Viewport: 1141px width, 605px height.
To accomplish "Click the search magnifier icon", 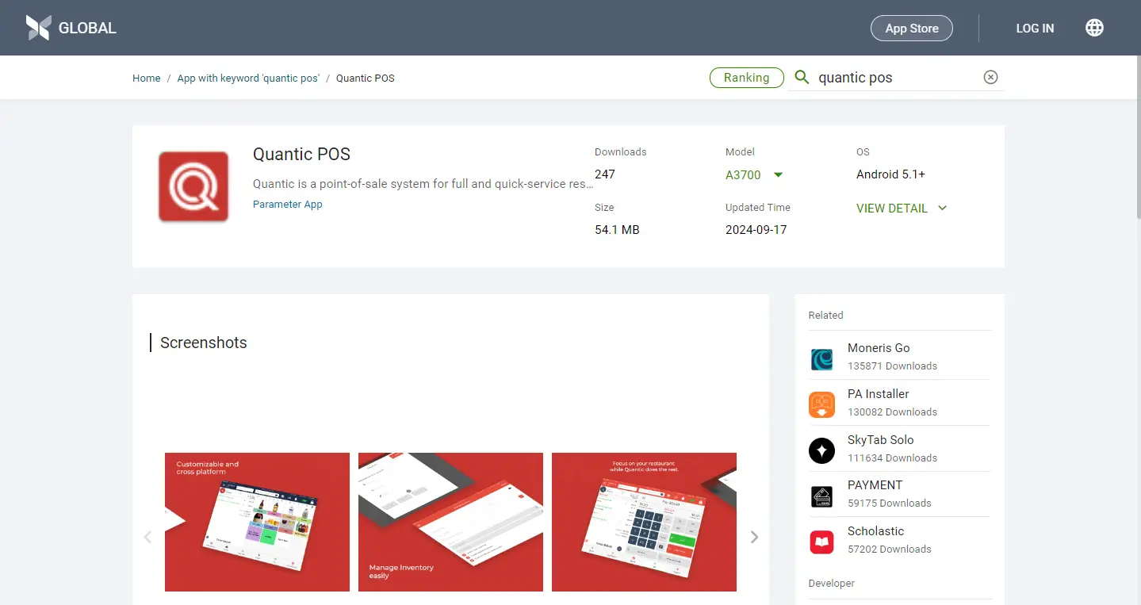I will (x=801, y=77).
